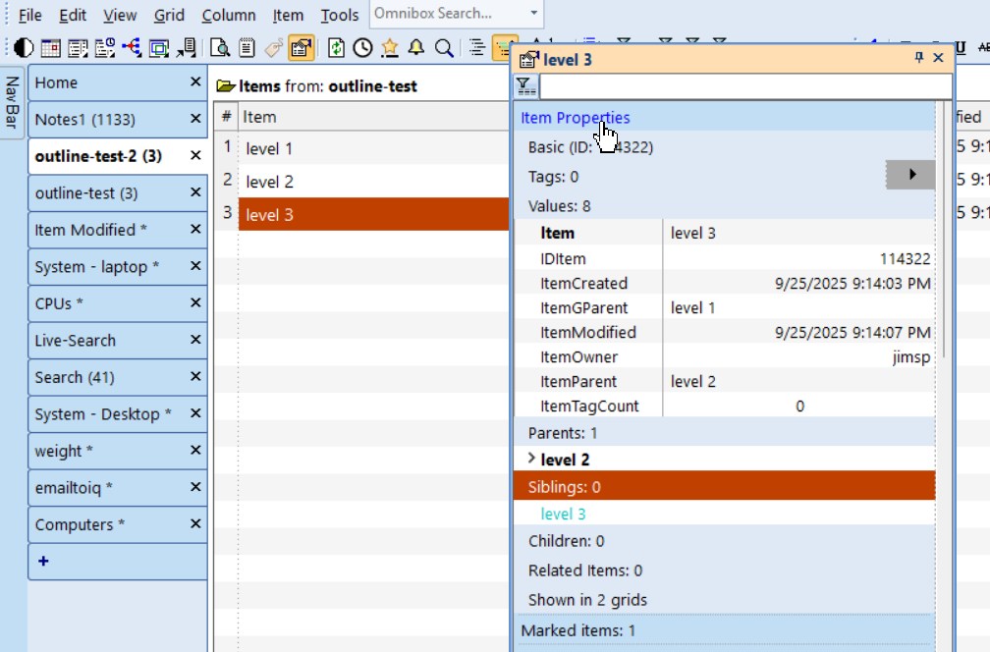Toggle the half-circle contrast icon
The height and width of the screenshot is (652, 990).
coord(24,47)
